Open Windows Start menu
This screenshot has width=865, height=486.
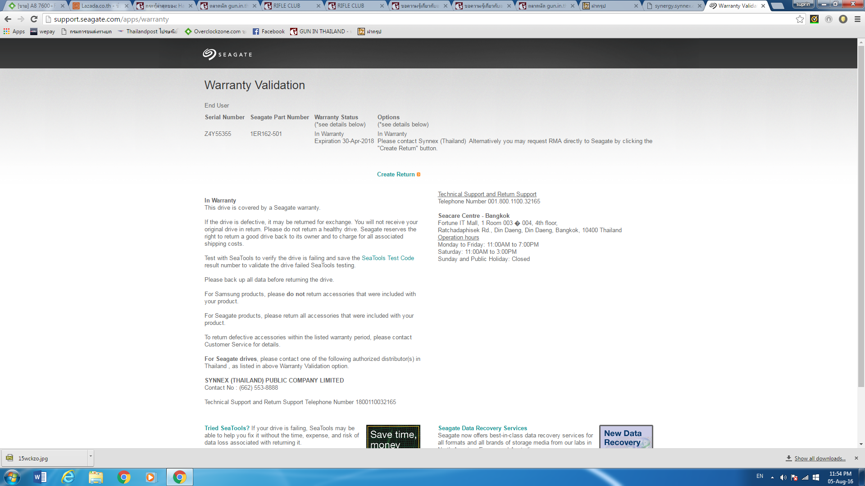point(12,477)
